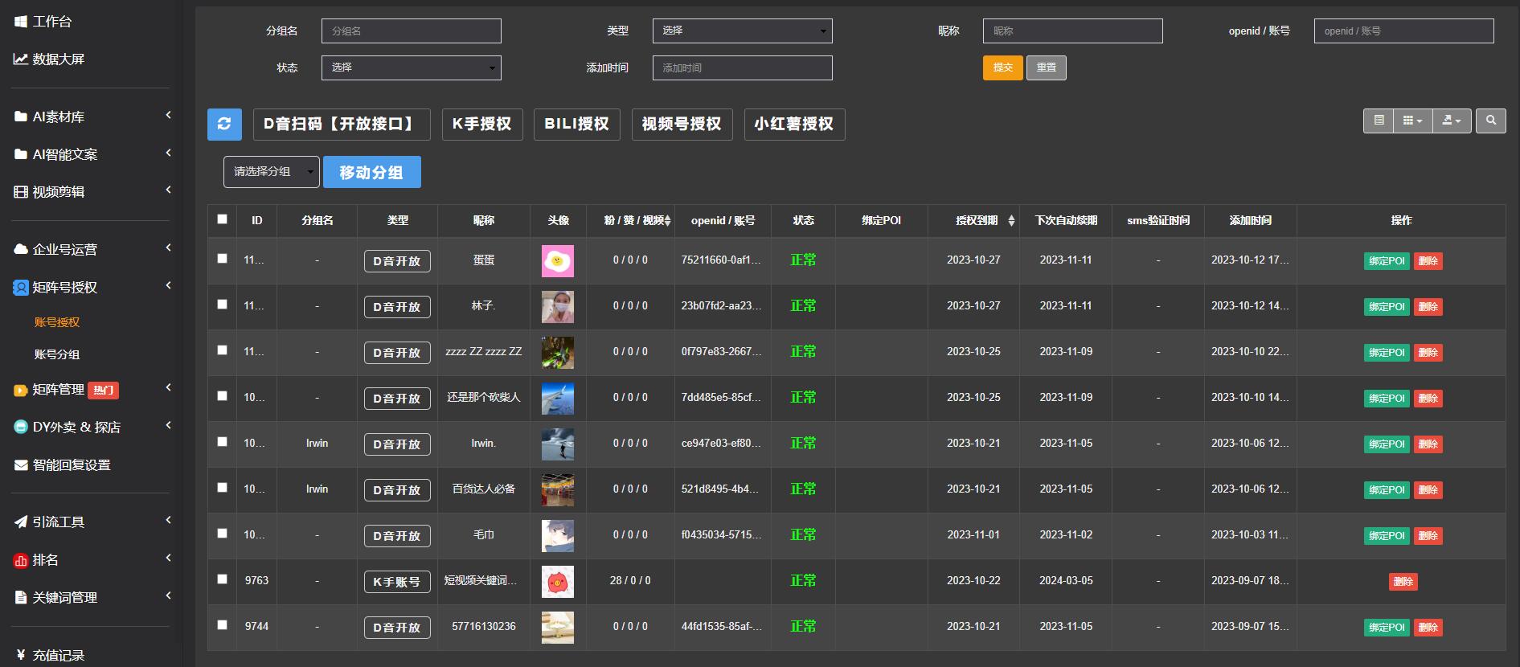Expand the 引流工具 sidebar menu chevron
This screenshot has height=667, width=1520.
168,521
